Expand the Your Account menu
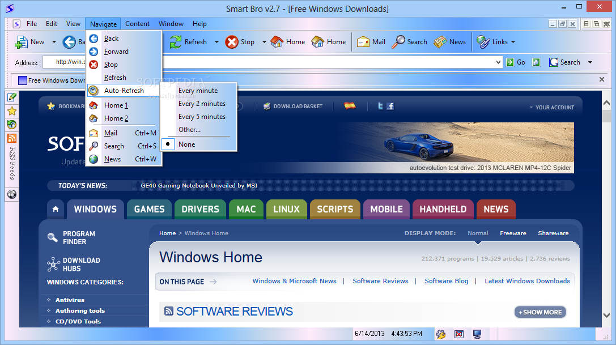The image size is (616, 345). pyautogui.click(x=551, y=107)
